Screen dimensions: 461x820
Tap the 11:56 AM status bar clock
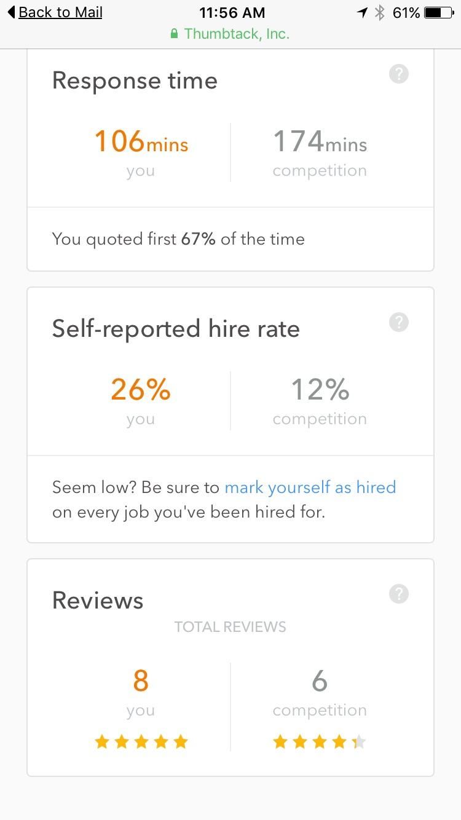click(x=232, y=12)
